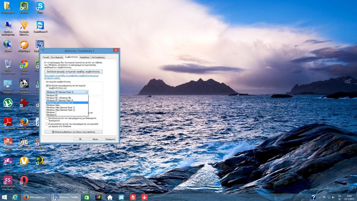Enable run as administrator checkbox
The width and height of the screenshot is (357, 201).
(47, 118)
